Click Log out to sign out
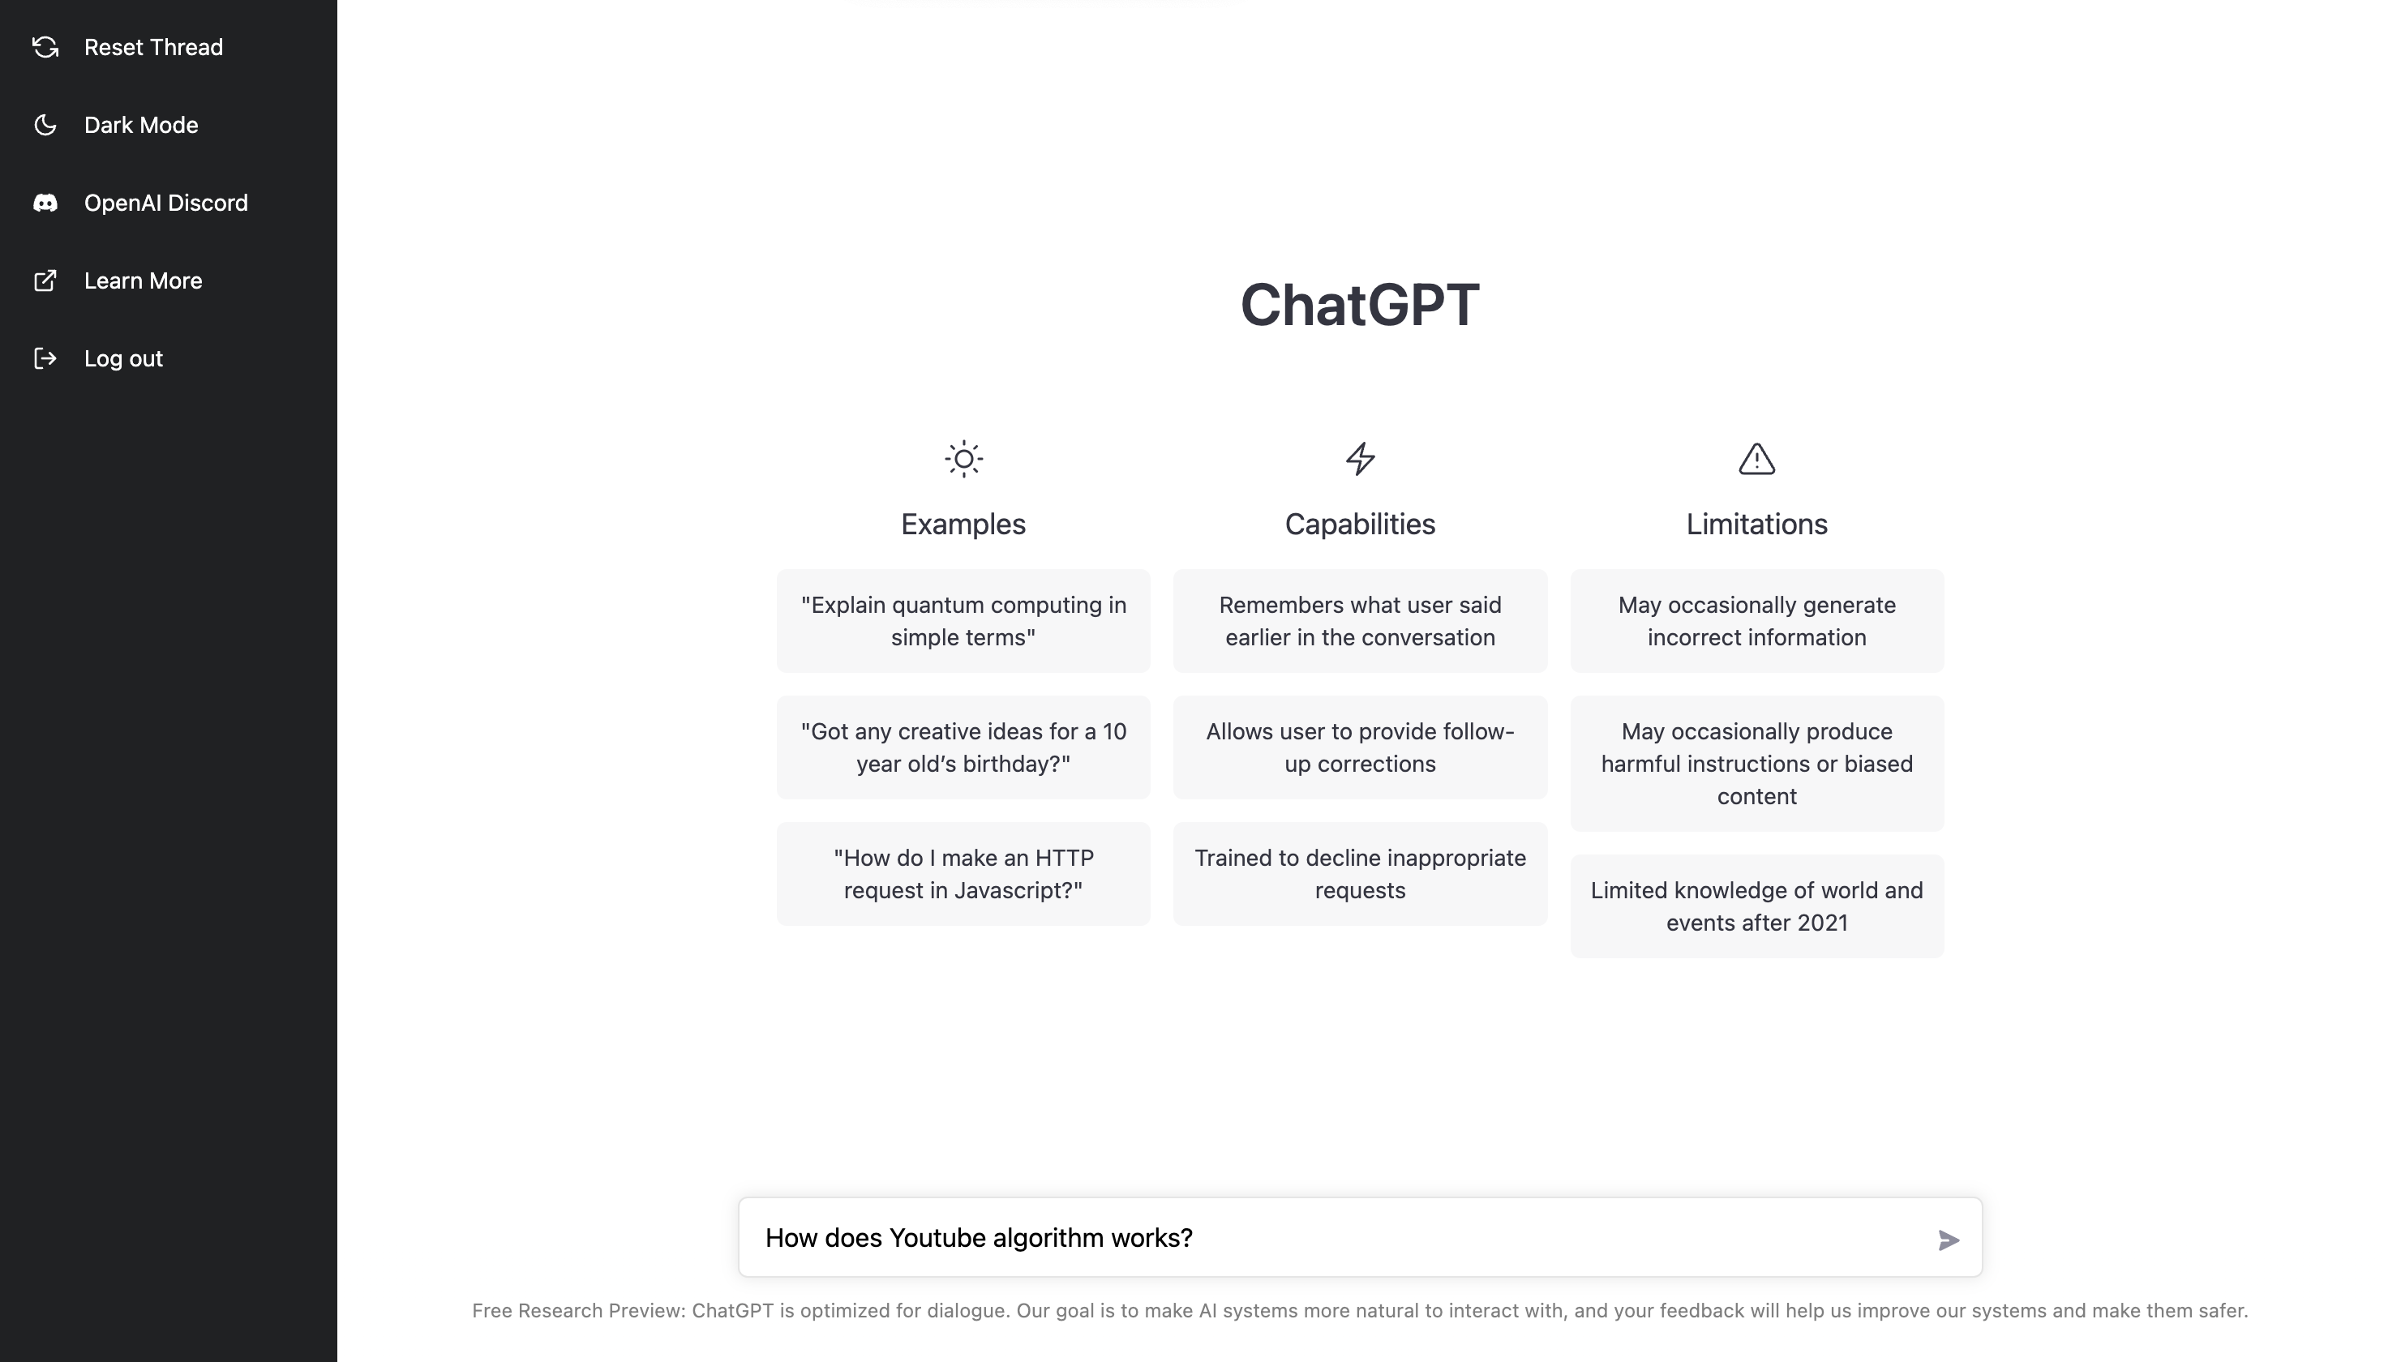This screenshot has height=1362, width=2384. point(122,357)
